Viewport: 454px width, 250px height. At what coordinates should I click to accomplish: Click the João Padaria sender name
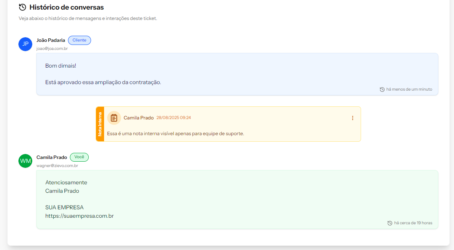[51, 40]
